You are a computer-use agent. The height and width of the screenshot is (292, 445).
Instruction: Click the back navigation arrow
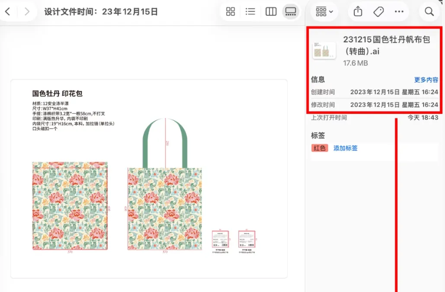click(7, 12)
